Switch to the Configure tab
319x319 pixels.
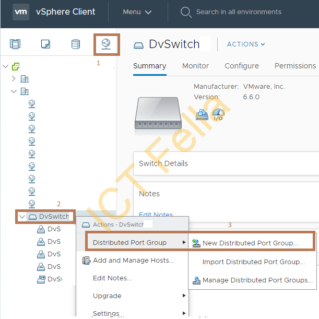(x=242, y=66)
